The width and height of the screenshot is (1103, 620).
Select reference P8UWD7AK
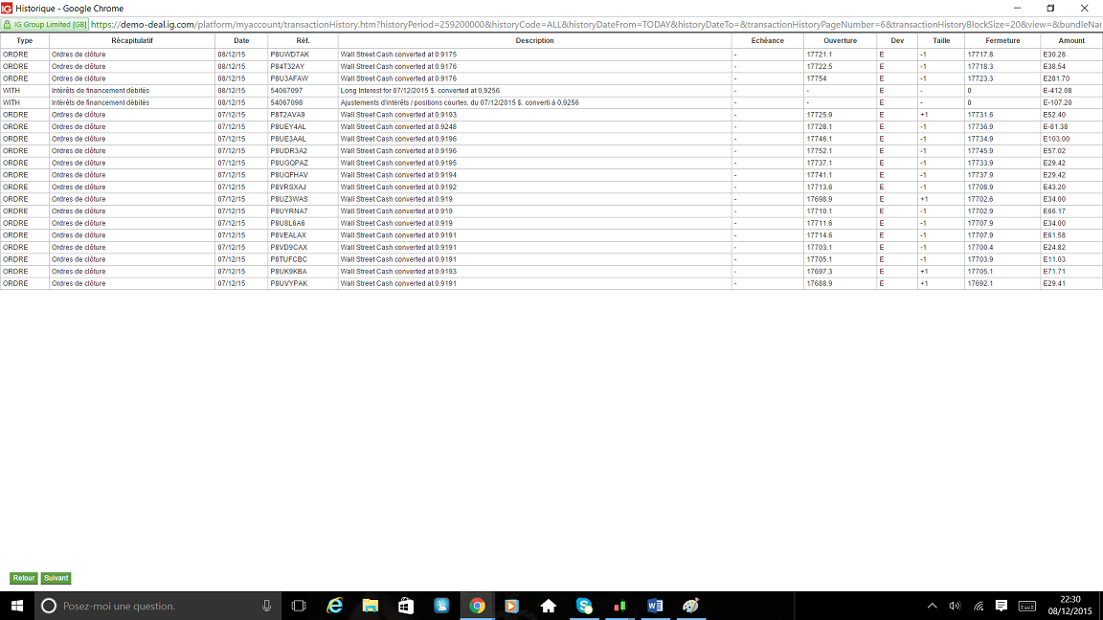coord(290,55)
